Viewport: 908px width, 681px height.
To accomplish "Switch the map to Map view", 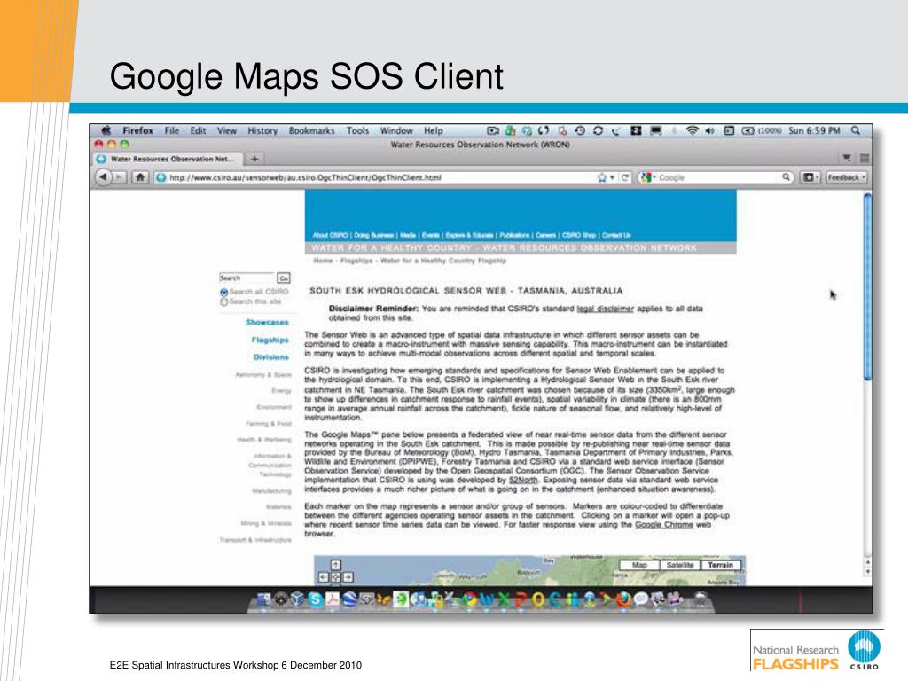I will point(639,565).
